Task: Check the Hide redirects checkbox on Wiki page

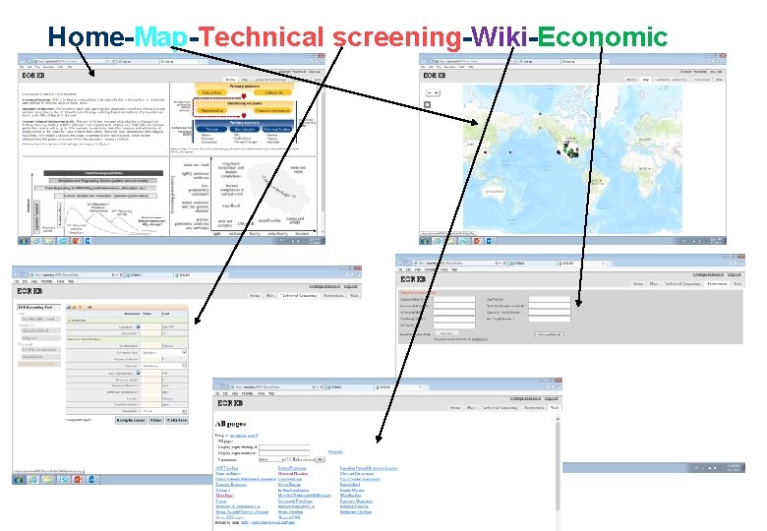Action: (289, 459)
